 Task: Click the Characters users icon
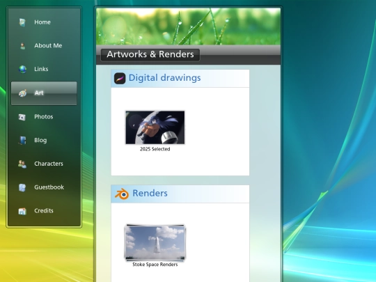point(22,164)
